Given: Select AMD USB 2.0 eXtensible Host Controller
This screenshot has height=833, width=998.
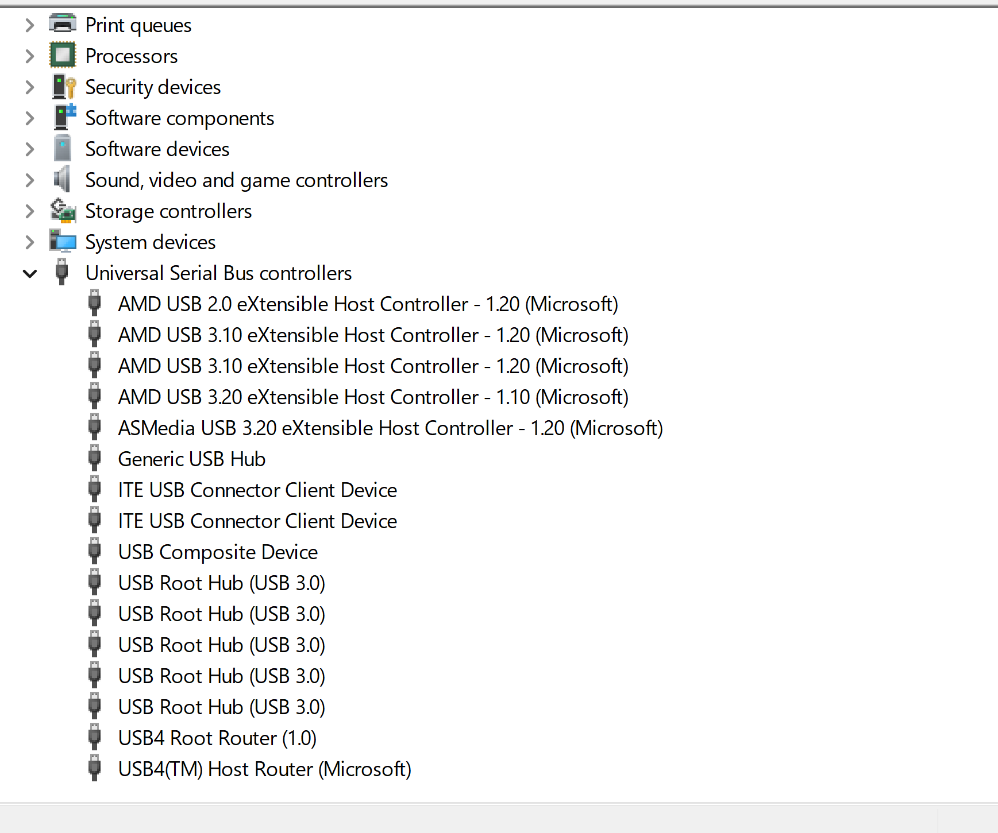Looking at the screenshot, I should coord(368,304).
